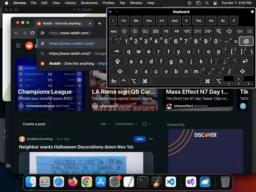Image resolution: width=256 pixels, height=192 pixels.
Task: Select the Reddit - Dive into anything tab
Action: 64,23
